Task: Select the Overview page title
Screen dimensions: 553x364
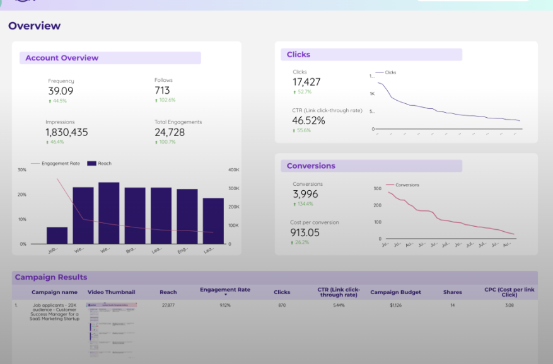Action: [34, 26]
